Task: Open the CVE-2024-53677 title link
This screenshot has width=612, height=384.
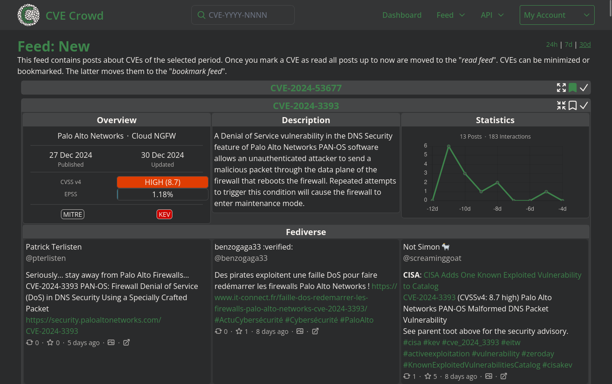Action: point(306,88)
